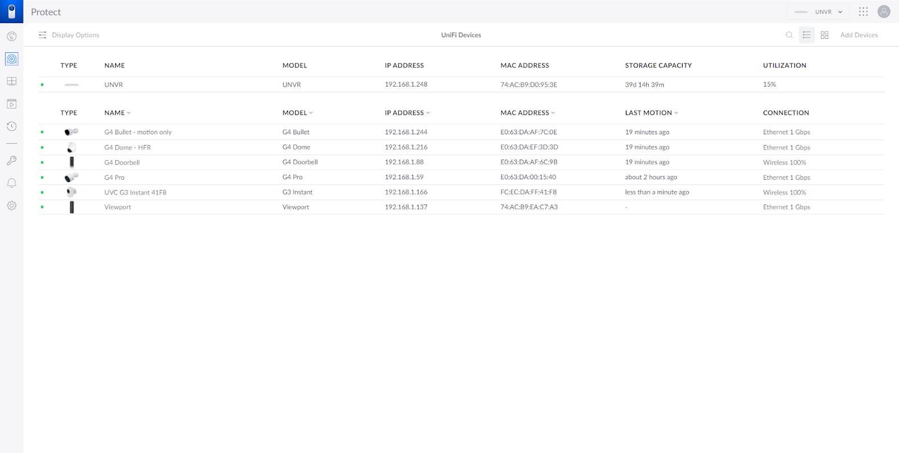
Task: Open the Events history sidebar icon
Action: (11, 126)
